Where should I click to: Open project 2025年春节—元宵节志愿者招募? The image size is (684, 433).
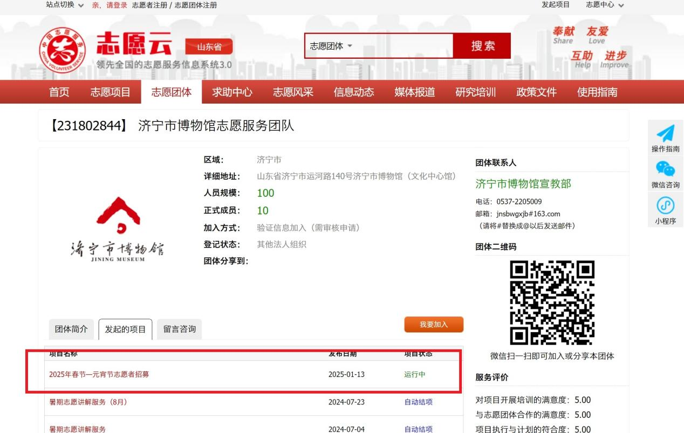pos(99,374)
